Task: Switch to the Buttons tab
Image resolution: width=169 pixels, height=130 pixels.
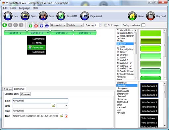Action: [7, 89]
